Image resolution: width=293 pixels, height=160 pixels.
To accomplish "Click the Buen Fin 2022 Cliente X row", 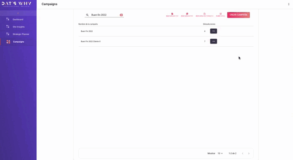I will tap(166, 41).
